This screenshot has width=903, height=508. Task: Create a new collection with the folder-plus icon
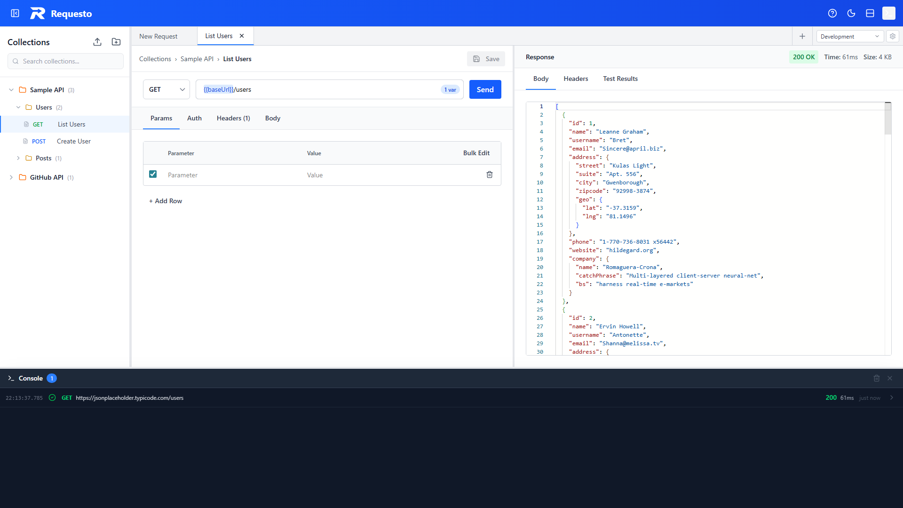point(116,42)
